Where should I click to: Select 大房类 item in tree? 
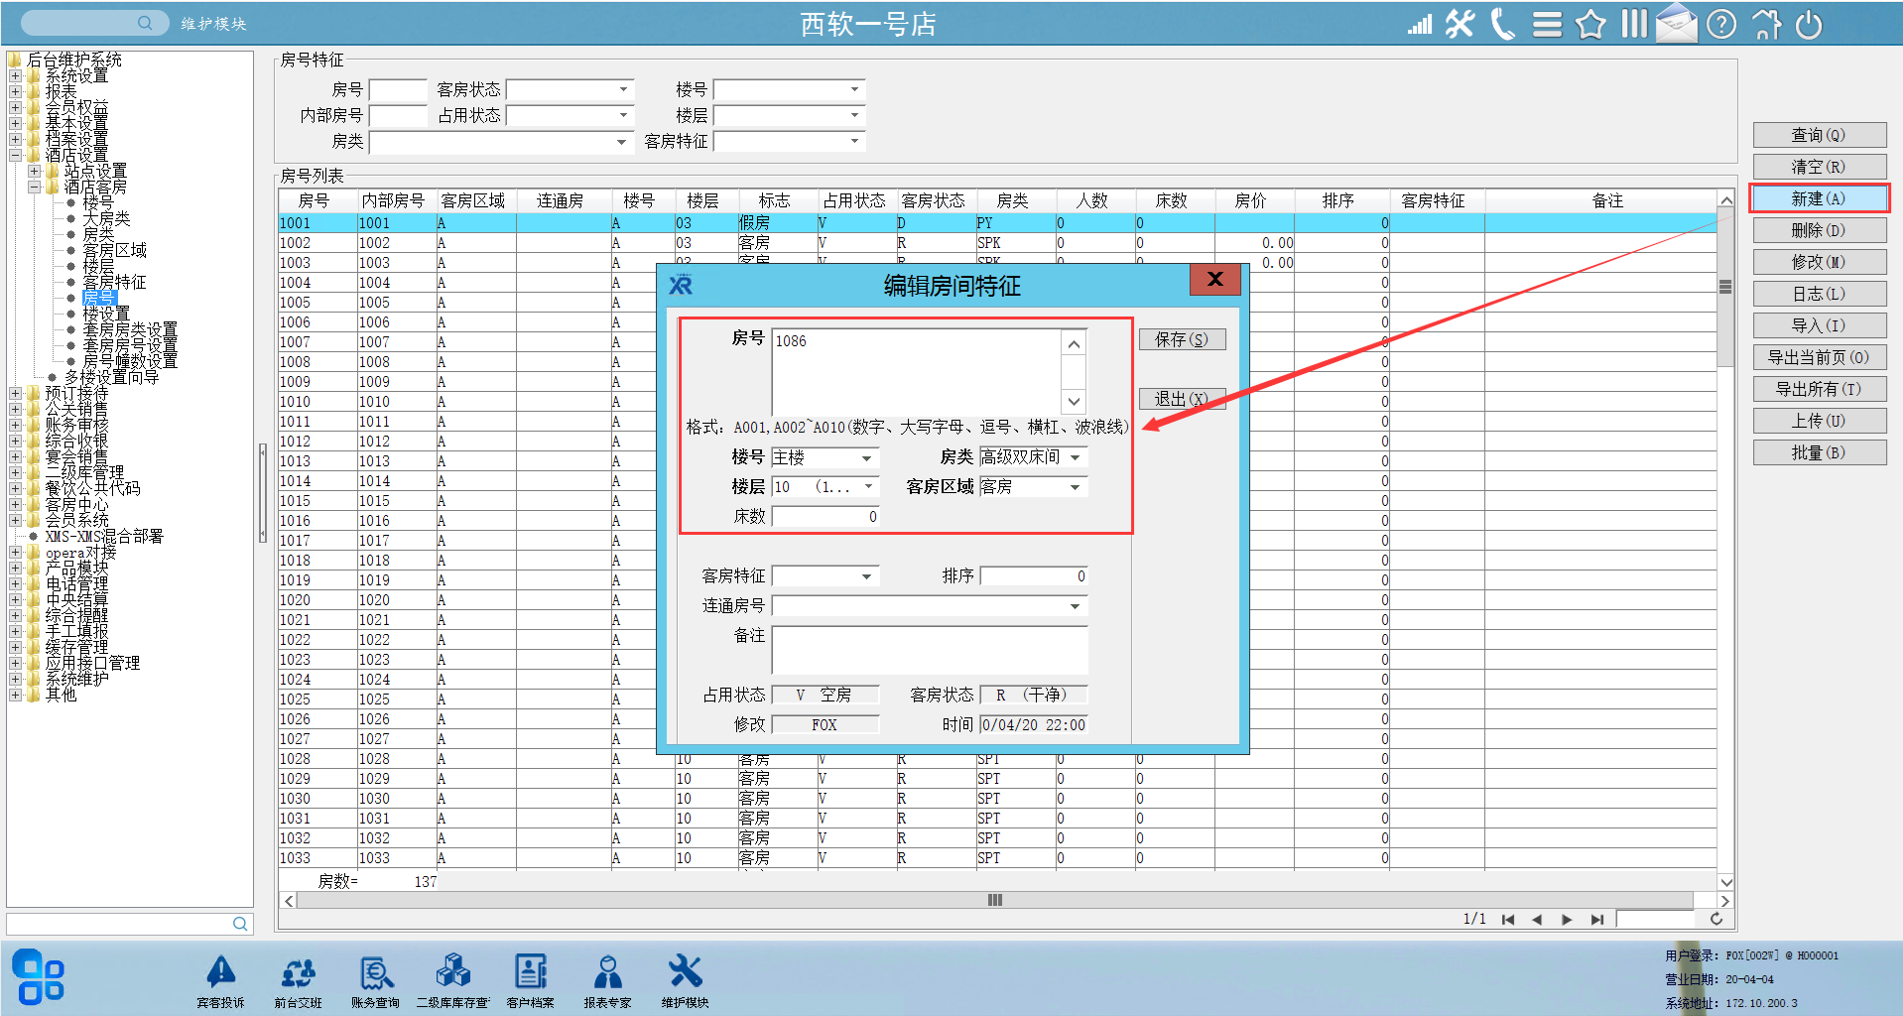click(106, 218)
